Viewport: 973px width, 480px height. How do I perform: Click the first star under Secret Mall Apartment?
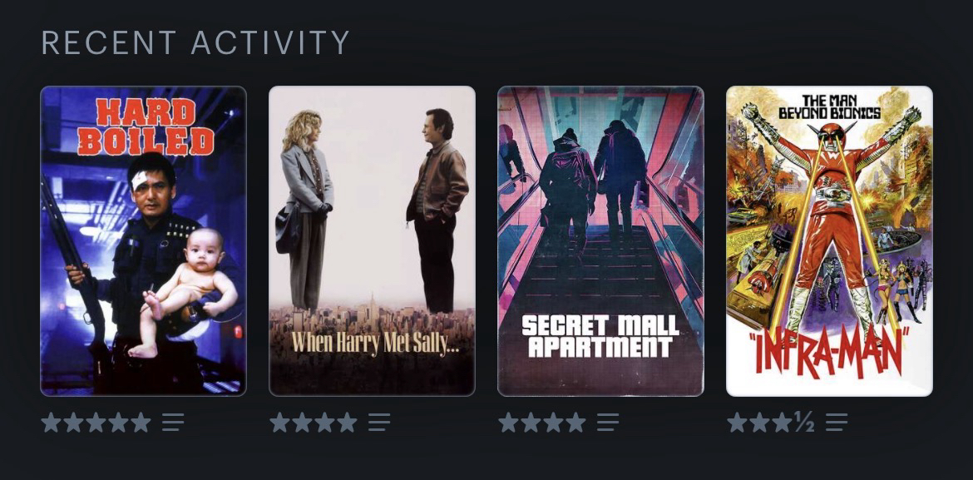pyautogui.click(x=509, y=423)
